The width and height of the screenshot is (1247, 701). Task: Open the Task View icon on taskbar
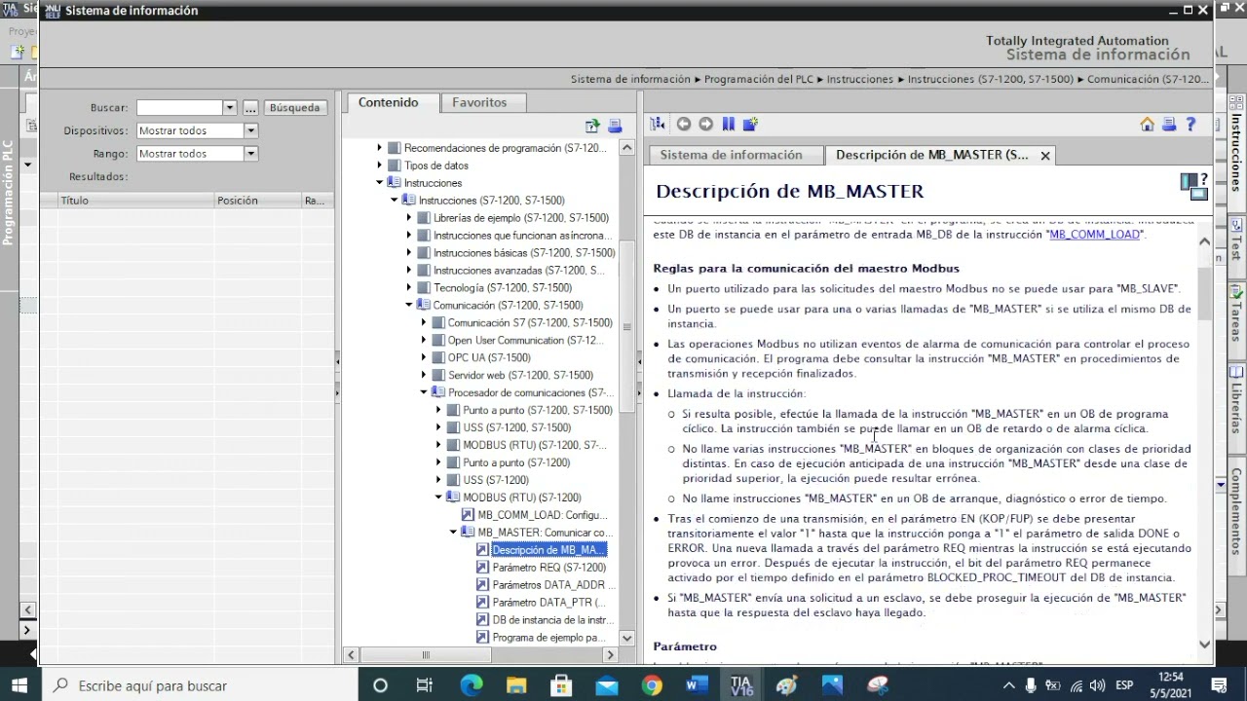coord(425,685)
